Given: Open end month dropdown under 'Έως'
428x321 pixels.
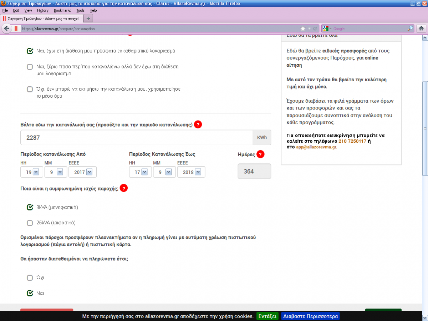Looking at the screenshot, I should 164,172.
